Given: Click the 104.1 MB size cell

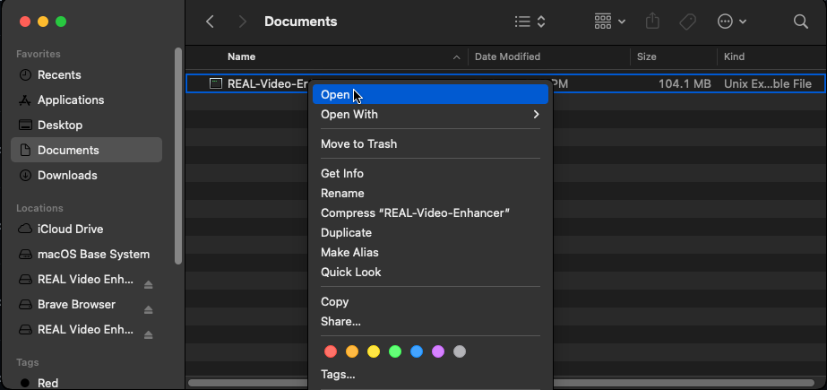Looking at the screenshot, I should (x=685, y=83).
